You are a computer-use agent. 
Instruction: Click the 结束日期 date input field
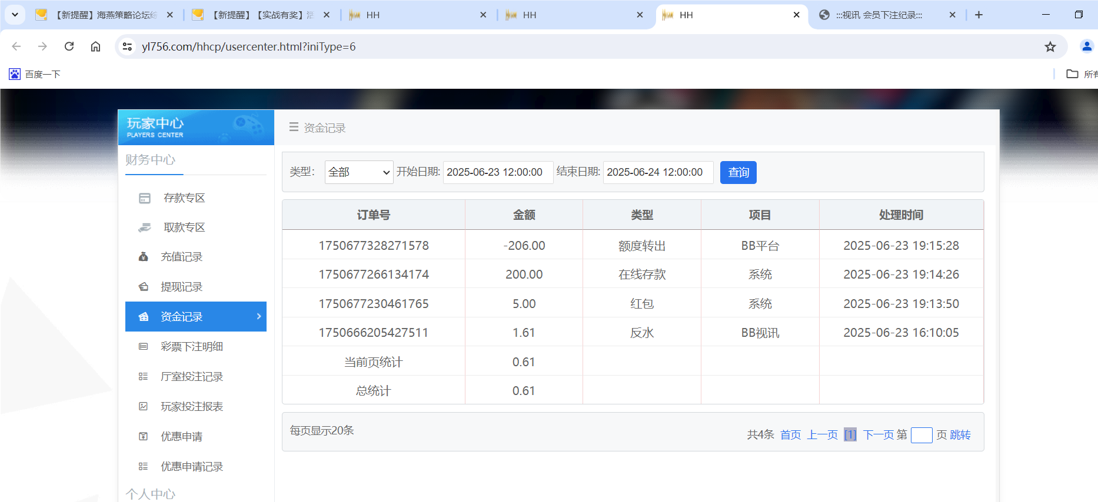[657, 172]
